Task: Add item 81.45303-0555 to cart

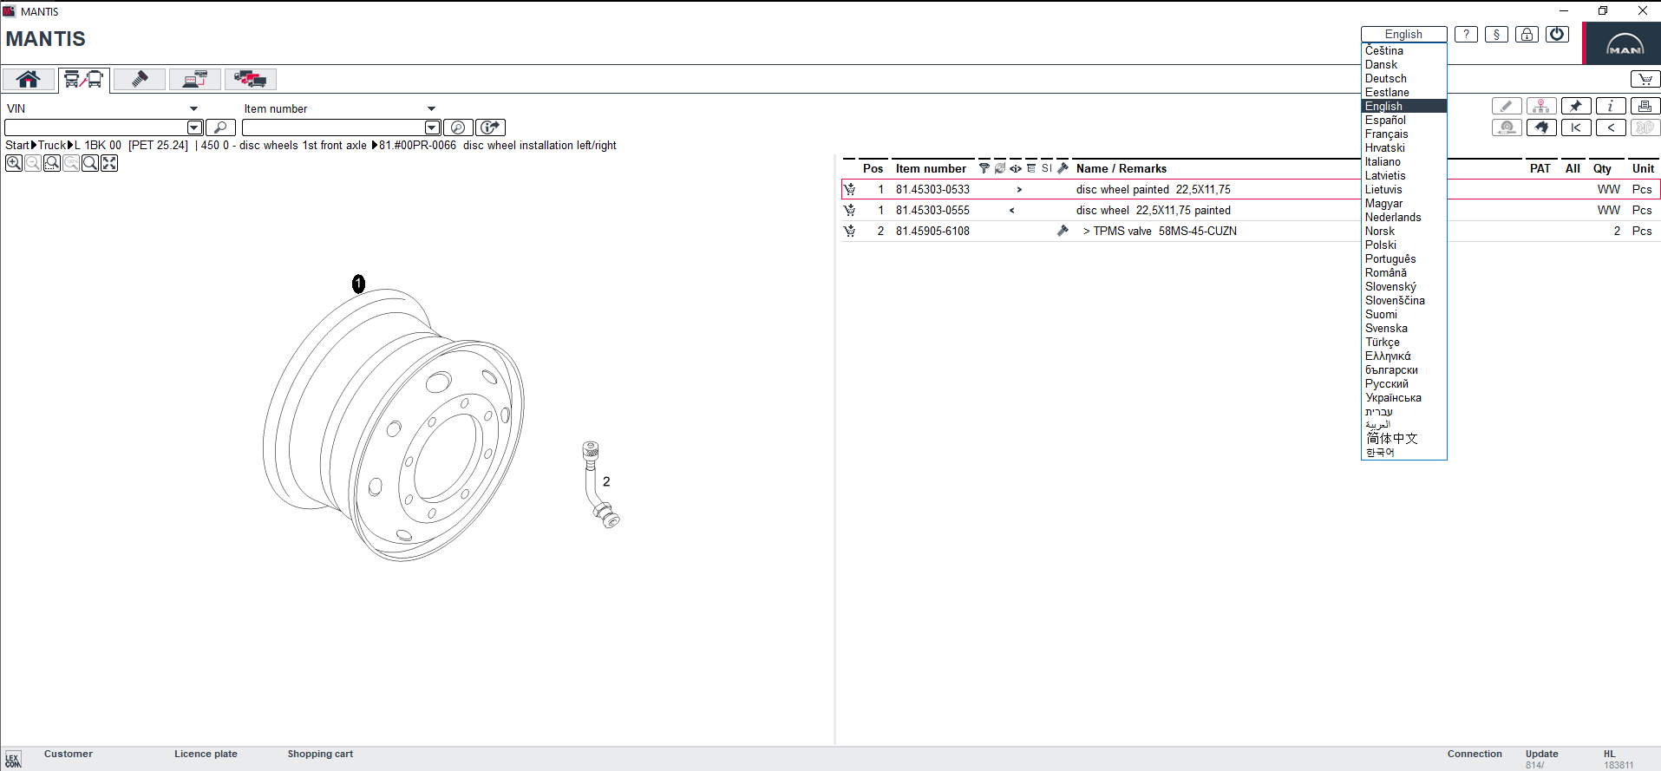Action: click(x=849, y=210)
